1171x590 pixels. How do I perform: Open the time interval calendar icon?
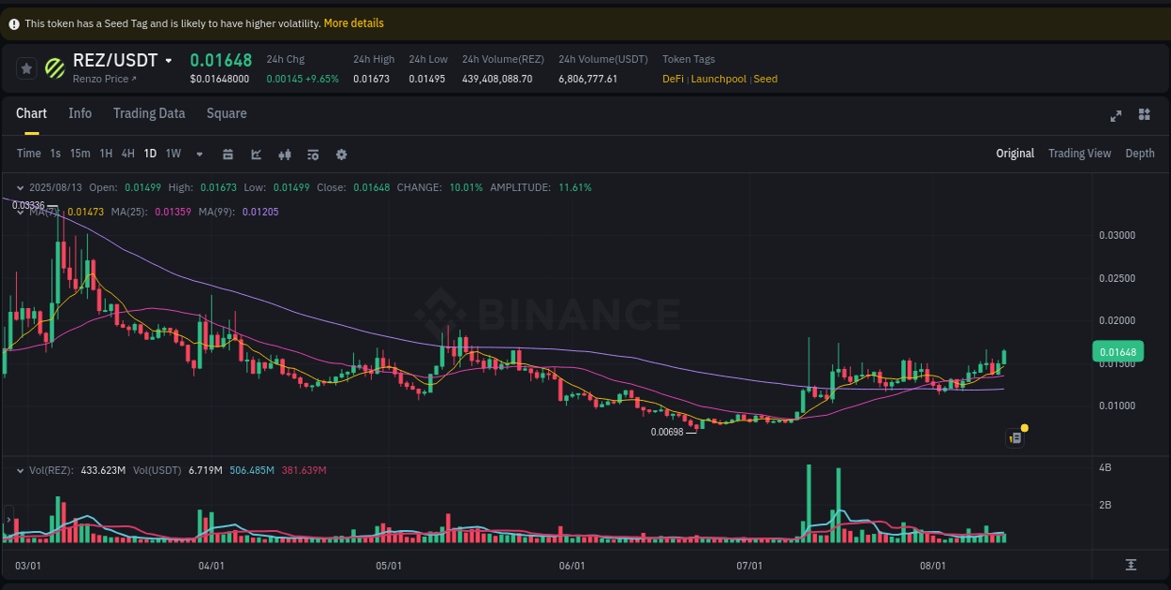tap(228, 154)
